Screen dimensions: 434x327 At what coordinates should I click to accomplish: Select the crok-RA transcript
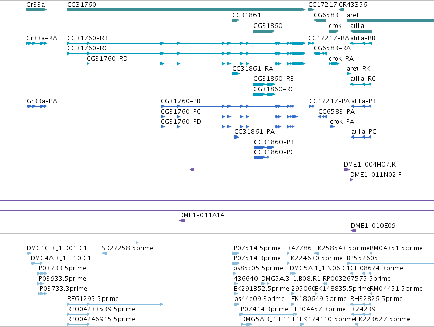334,64
